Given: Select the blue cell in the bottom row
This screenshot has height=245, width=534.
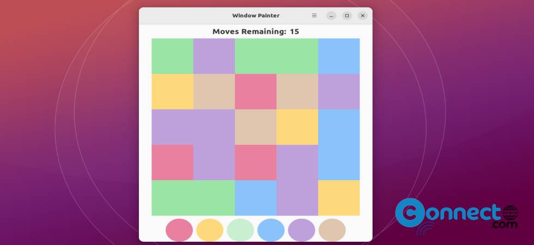Looking at the screenshot, I should point(256,198).
